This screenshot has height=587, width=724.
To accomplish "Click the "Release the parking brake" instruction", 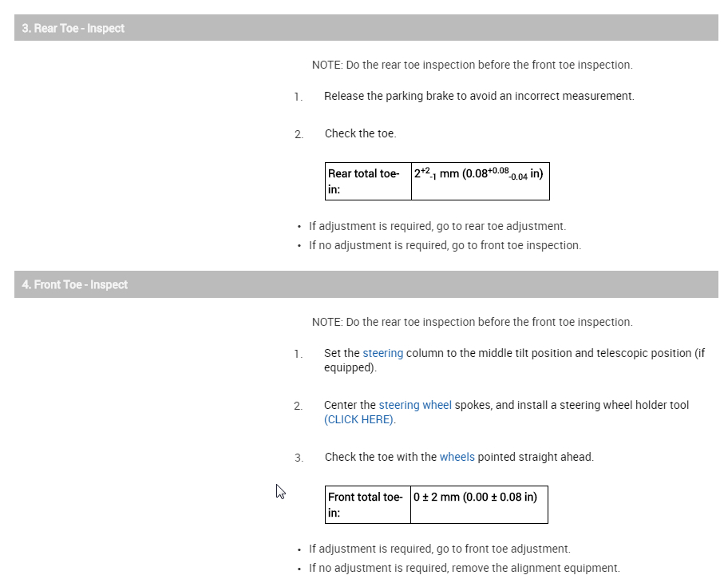I will pos(479,96).
